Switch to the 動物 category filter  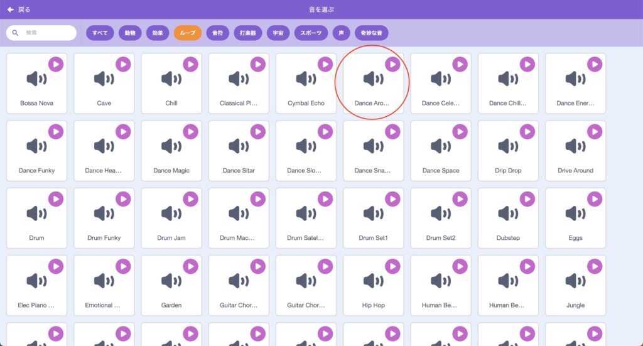pos(130,33)
